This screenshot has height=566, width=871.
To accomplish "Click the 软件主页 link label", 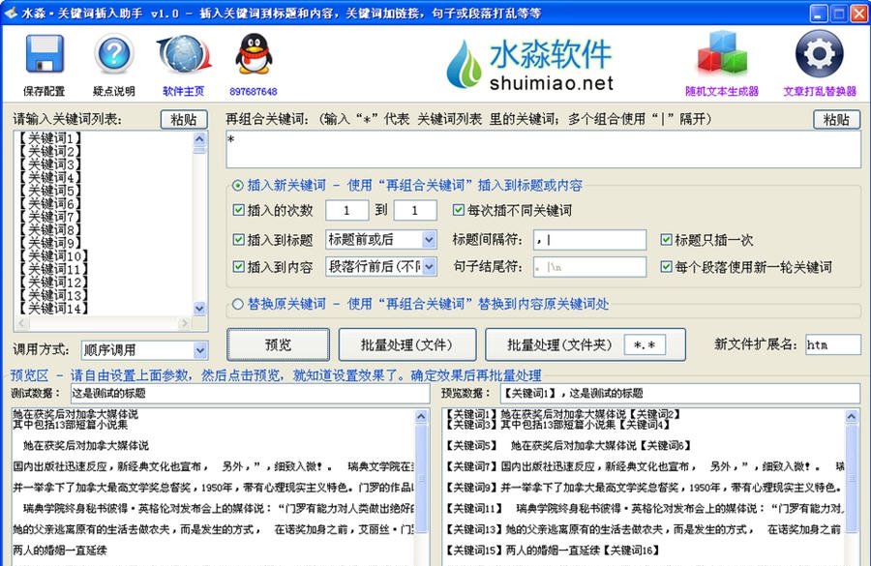I will point(183,91).
